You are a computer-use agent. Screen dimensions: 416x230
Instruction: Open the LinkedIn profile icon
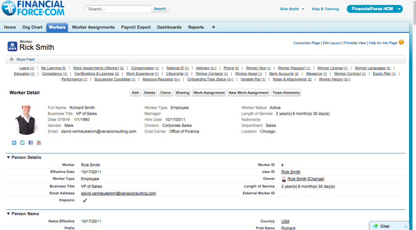pyautogui.click(x=14, y=143)
